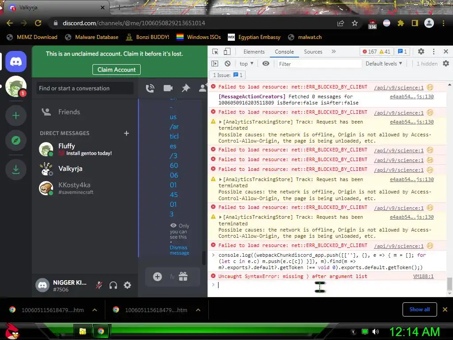The width and height of the screenshot is (453, 340).
Task: Open errors and warnings count 167/41
Action: point(376,51)
